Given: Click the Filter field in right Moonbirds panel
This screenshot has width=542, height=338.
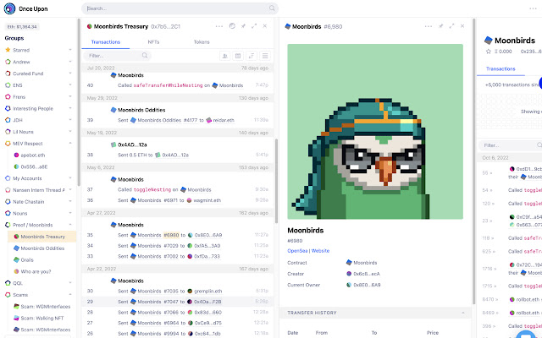Looking at the screenshot, I should click(510, 145).
